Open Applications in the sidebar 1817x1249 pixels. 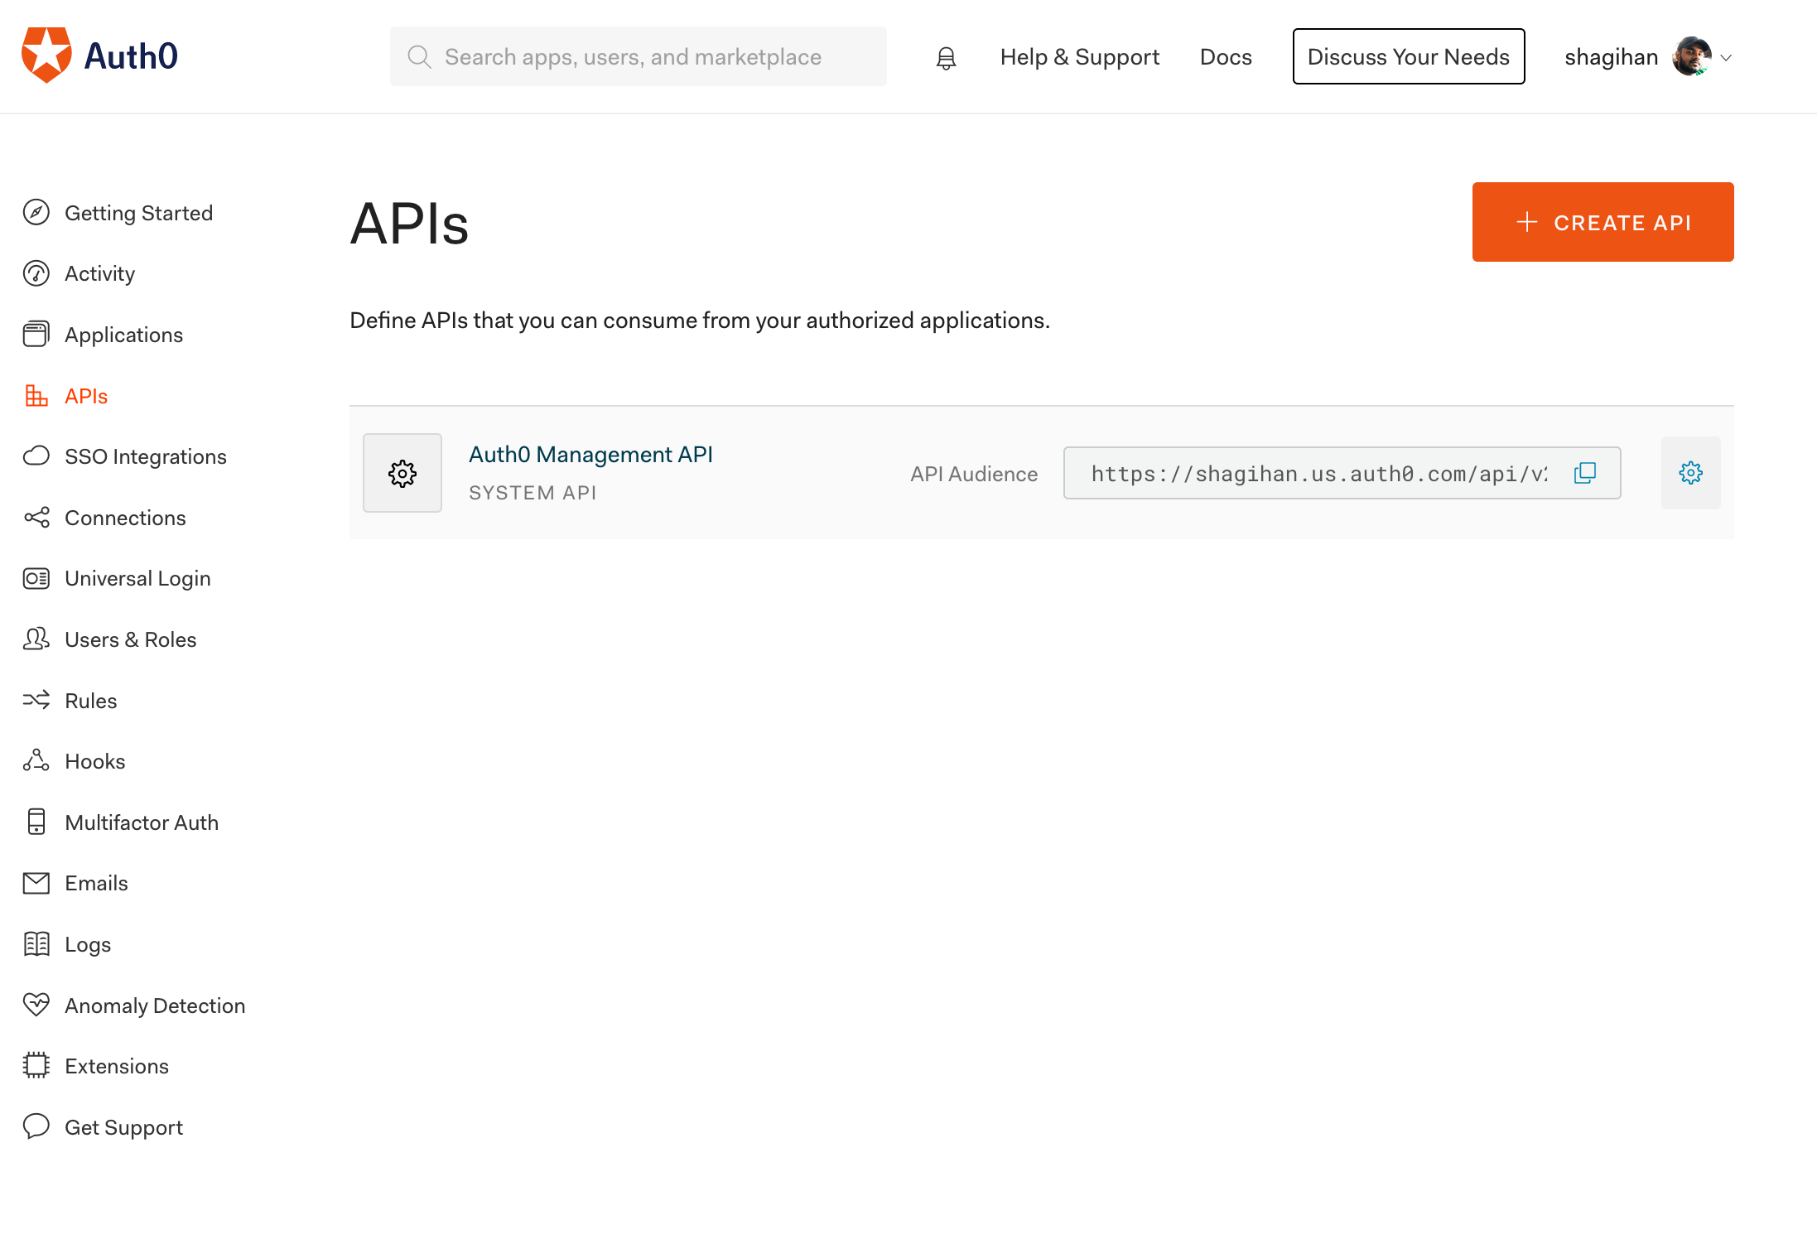[123, 335]
